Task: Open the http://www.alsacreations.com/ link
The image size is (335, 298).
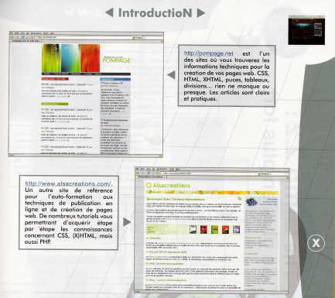Action: pos(68,183)
